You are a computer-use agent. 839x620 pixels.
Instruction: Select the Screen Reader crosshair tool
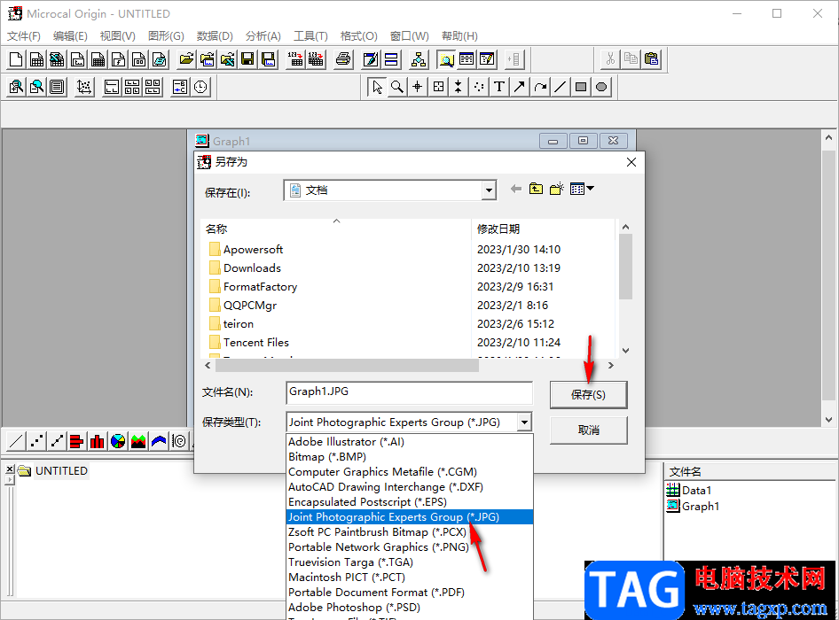(418, 87)
